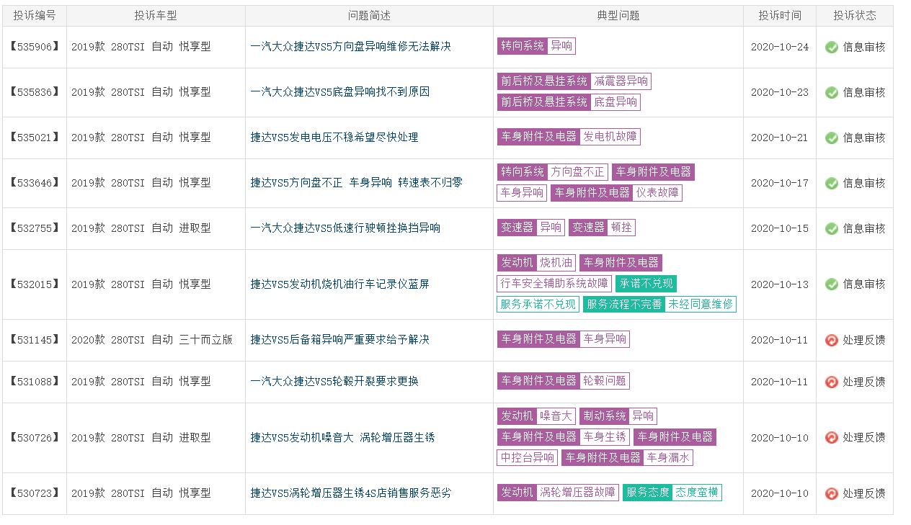This screenshot has width=911, height=525.
Task: Select the 未经同意维修 tag
Action: pyautogui.click(x=701, y=305)
